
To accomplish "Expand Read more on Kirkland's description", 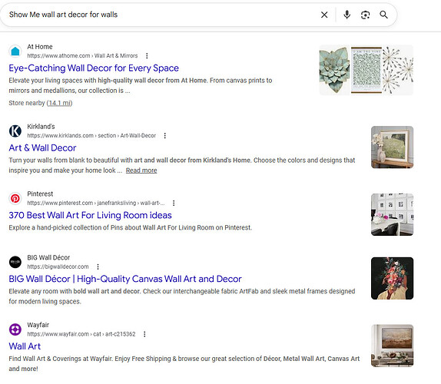I will pos(141,170).
